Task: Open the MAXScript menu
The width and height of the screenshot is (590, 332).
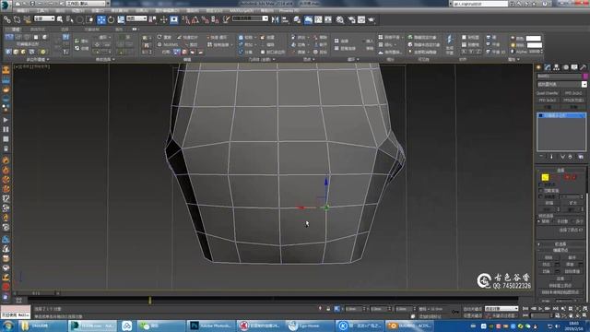Action: (242, 10)
